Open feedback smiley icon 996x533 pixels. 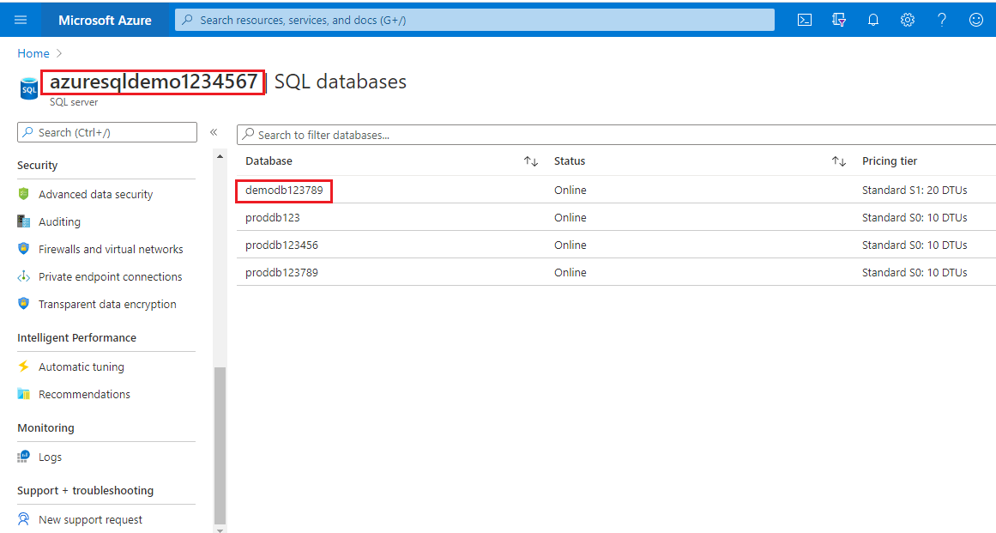point(976,20)
